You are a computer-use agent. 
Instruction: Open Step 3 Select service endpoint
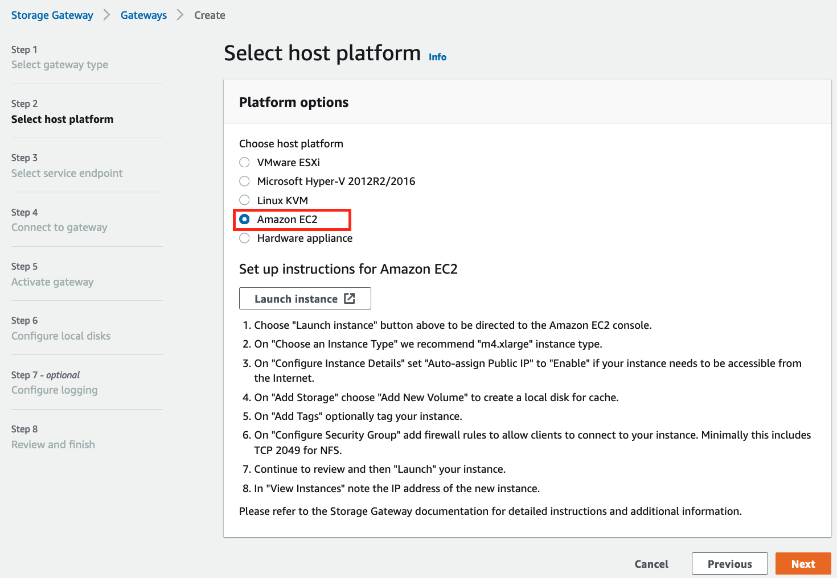coord(67,173)
